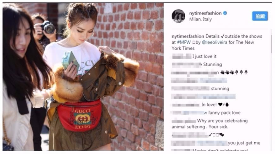The image size is (275, 154).
Task: Click the flower emoji row in comments
Action: tap(234, 72)
